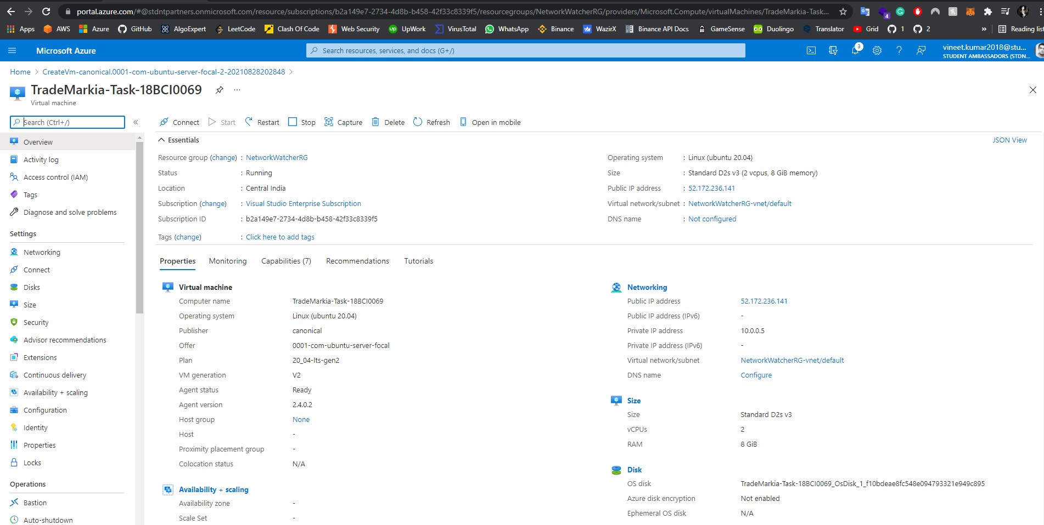Open JSON View link
The image size is (1044, 525).
pos(1009,140)
